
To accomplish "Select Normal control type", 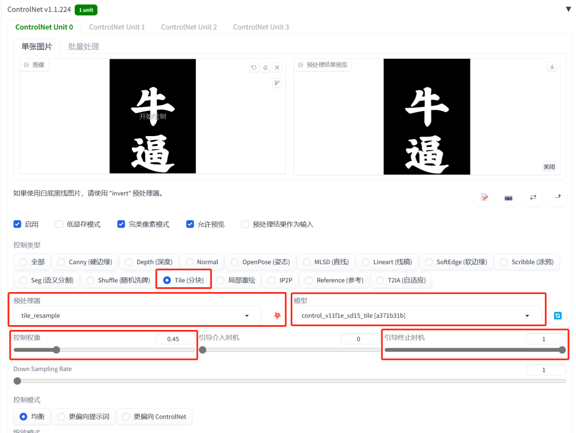I will [x=202, y=262].
